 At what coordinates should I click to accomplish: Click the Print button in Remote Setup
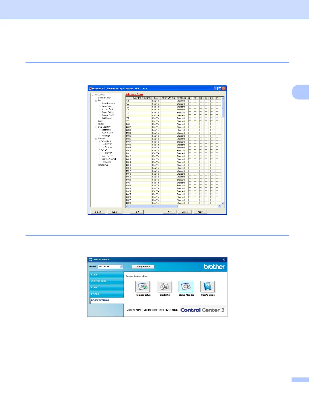[x=137, y=212]
